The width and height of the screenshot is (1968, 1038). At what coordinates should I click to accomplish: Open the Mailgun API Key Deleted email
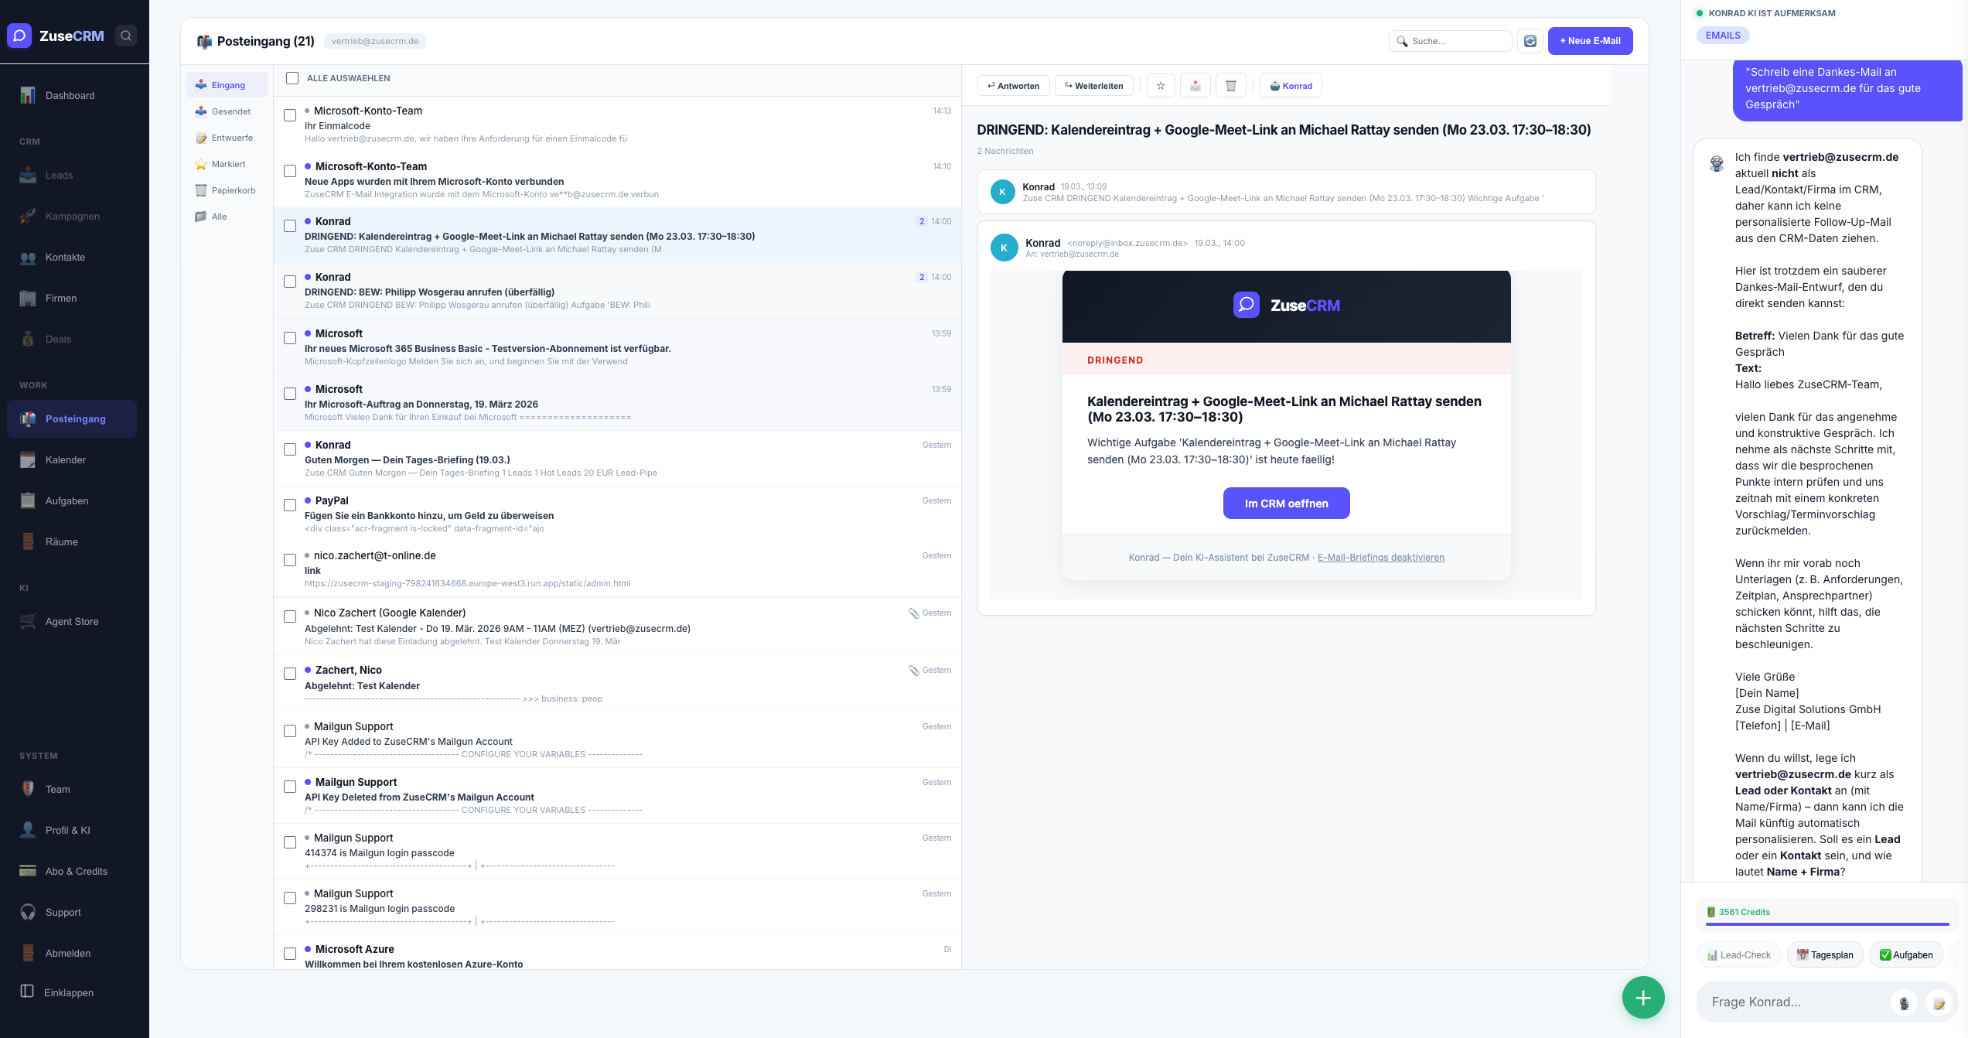pos(617,796)
